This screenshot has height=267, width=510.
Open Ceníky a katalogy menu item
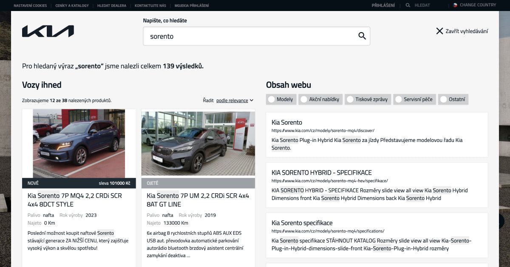click(x=72, y=6)
